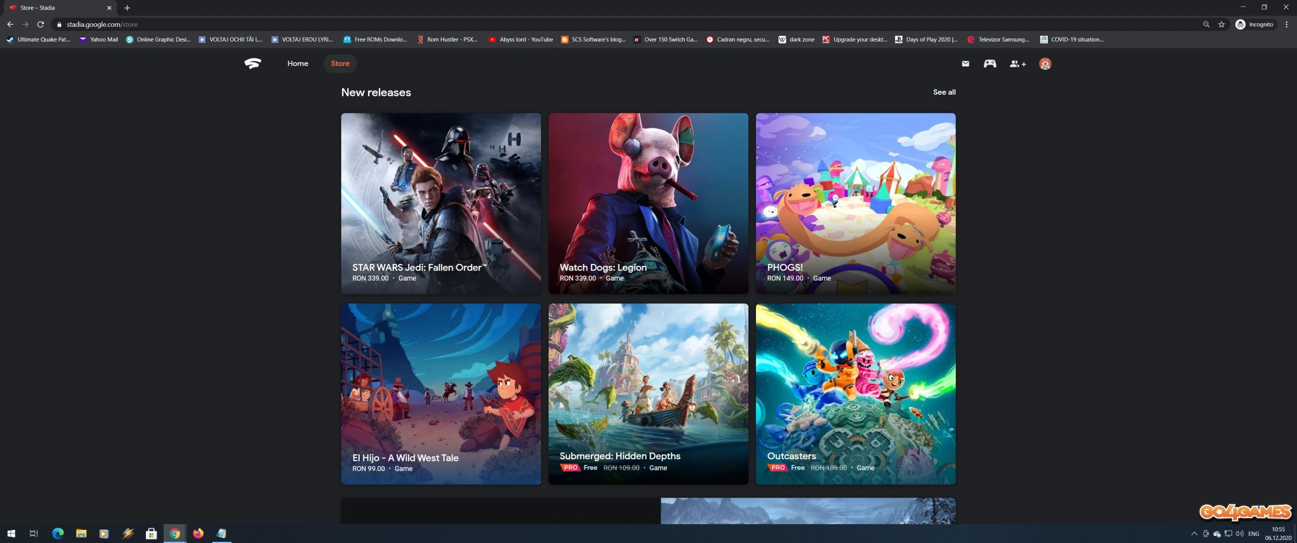Viewport: 1297px width, 543px height.
Task: Open the Outcasters game card
Action: coord(855,394)
